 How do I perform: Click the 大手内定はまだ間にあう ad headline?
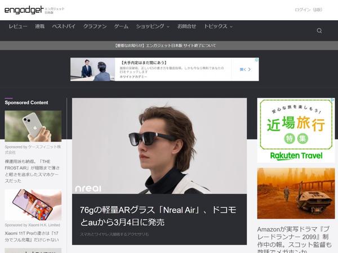(144, 62)
